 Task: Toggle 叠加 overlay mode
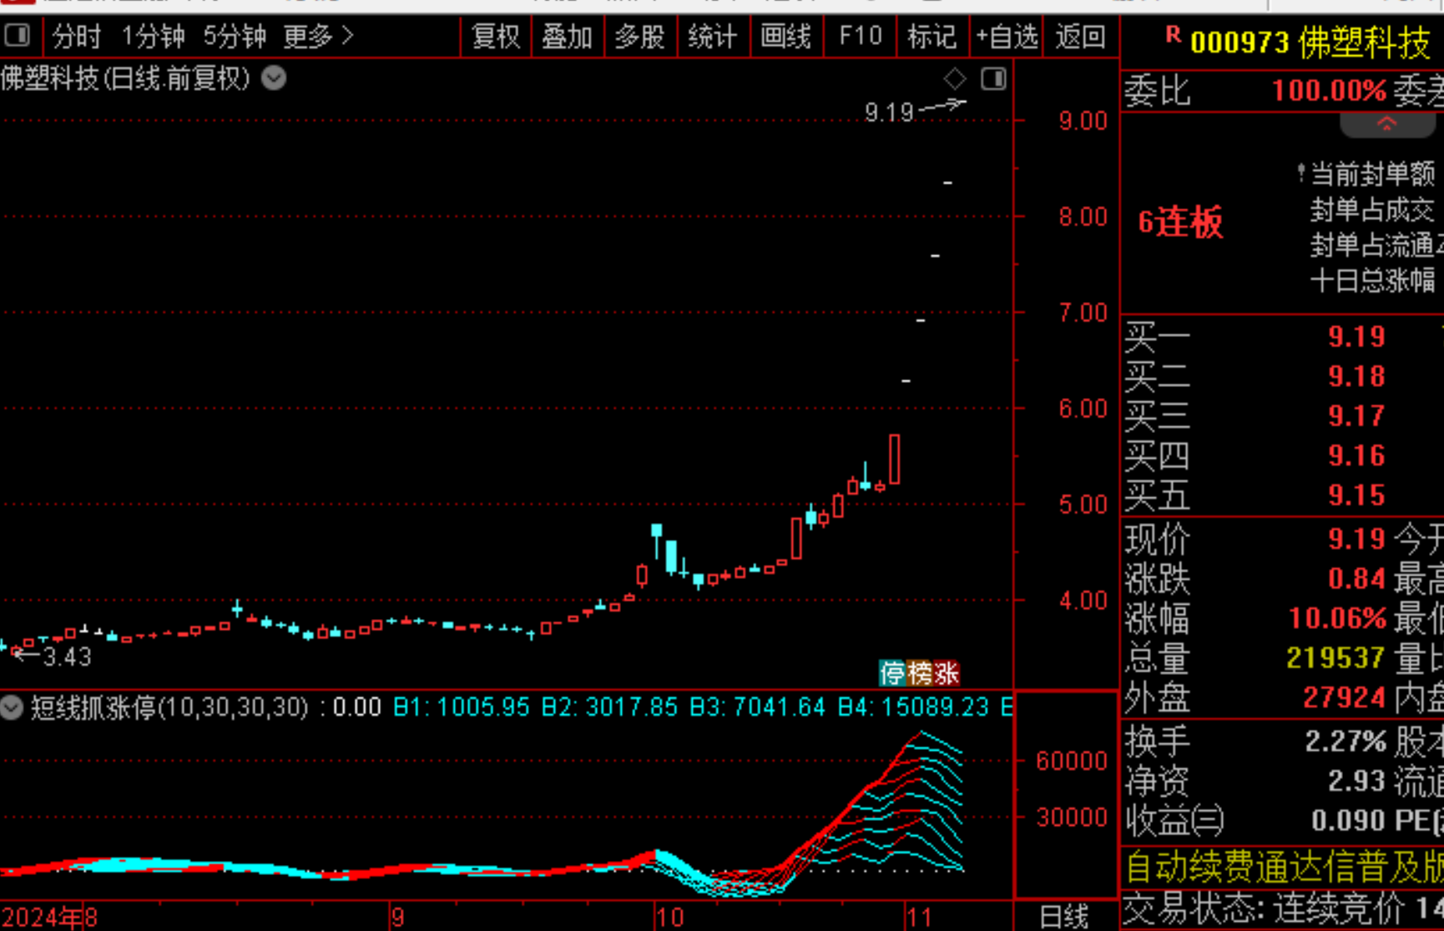568,37
